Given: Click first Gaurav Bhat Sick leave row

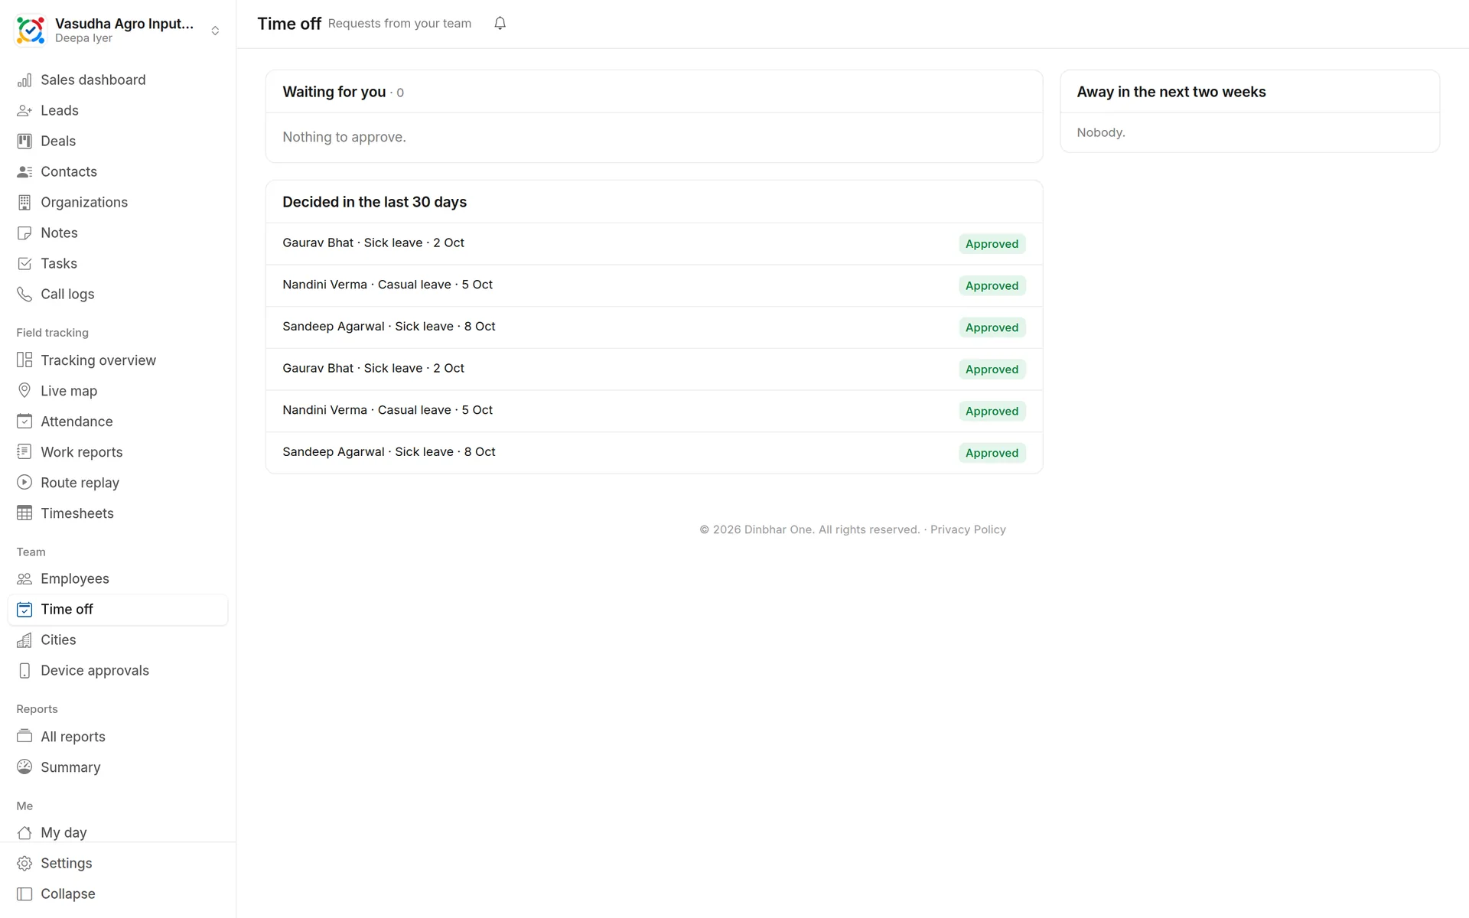Looking at the screenshot, I should tap(654, 243).
